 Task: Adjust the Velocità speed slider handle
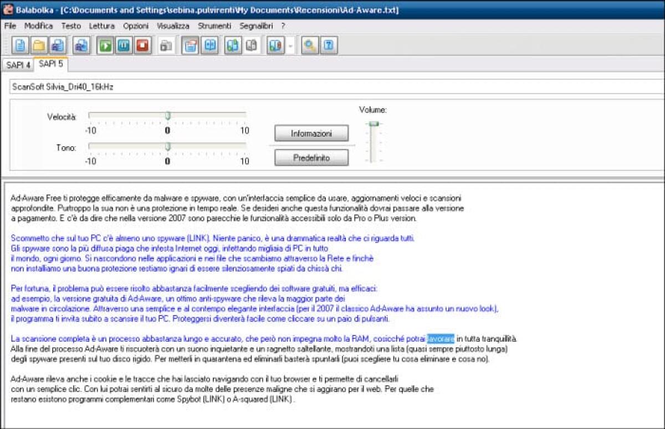click(168, 114)
